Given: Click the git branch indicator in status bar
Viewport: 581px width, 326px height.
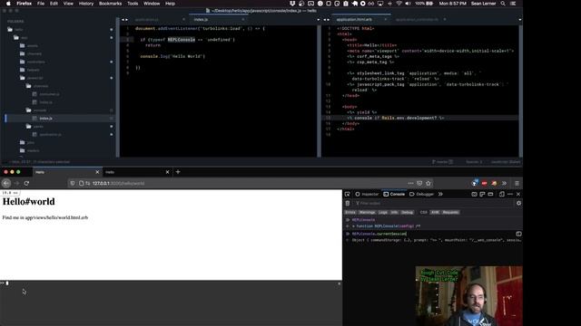Looking at the screenshot, I should point(442,162).
